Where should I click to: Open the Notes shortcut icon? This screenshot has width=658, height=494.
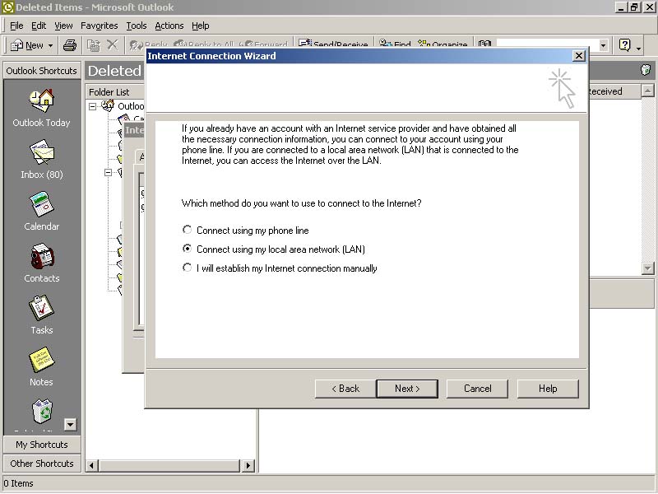[x=42, y=360]
